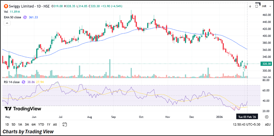Click the Swiggy logo icon
Viewport: 274px width, 136px height.
point(6,6)
